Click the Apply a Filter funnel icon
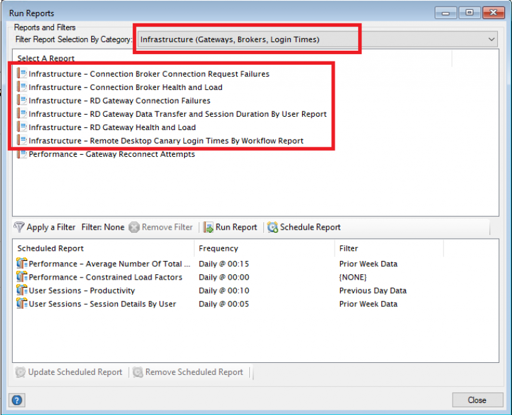The height and width of the screenshot is (415, 512). click(19, 227)
